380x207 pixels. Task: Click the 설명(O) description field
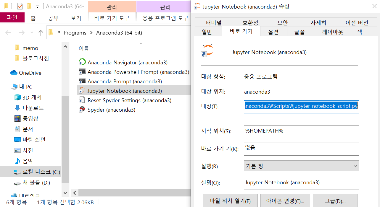[x=302, y=183]
